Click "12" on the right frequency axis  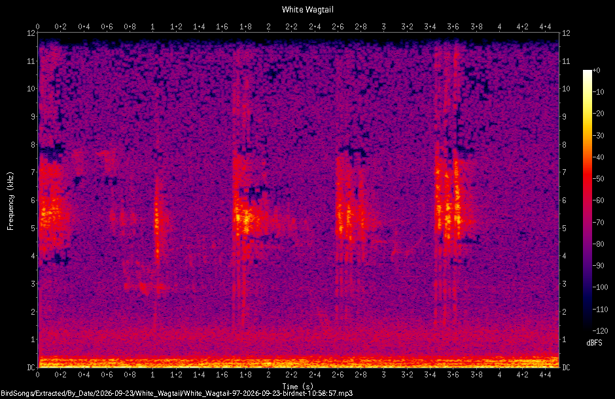pyautogui.click(x=566, y=33)
